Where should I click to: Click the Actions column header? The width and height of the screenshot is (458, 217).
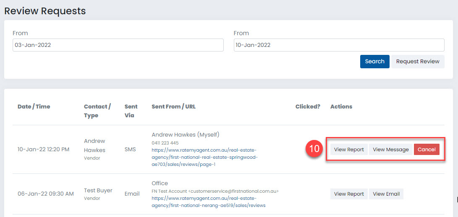(x=341, y=106)
